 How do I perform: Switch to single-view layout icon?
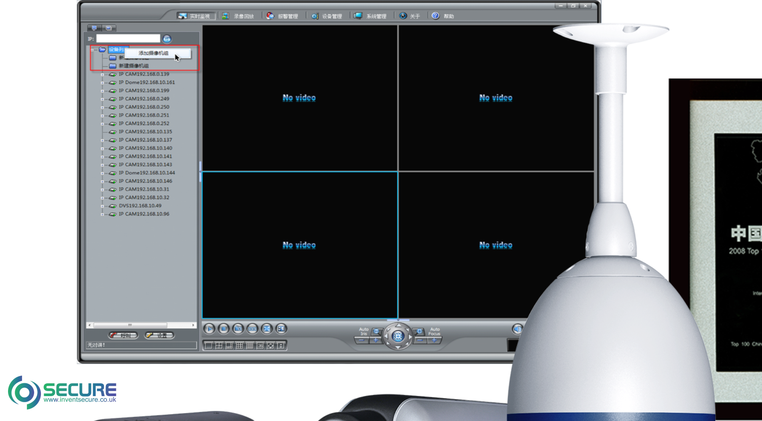[209, 346]
